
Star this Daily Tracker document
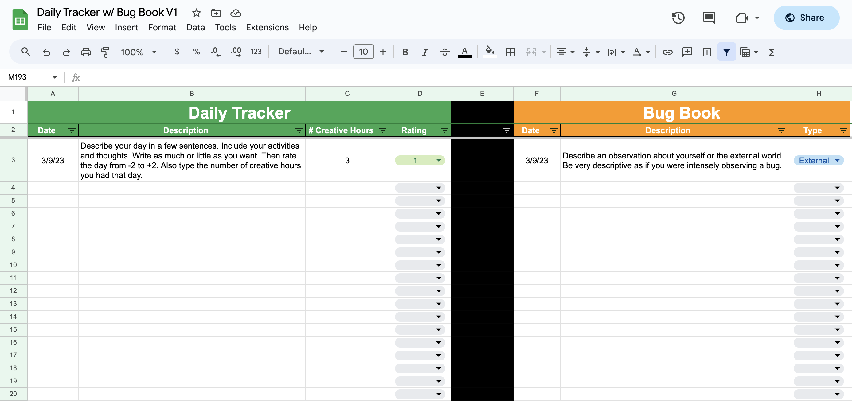[x=196, y=13]
